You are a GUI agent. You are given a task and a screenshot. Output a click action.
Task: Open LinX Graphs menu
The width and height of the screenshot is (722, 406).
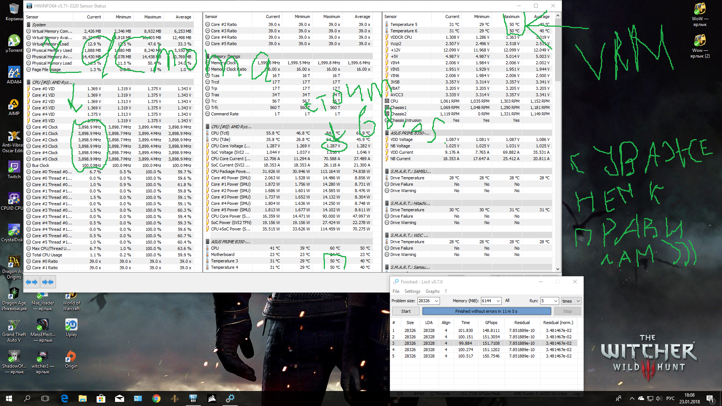click(432, 291)
